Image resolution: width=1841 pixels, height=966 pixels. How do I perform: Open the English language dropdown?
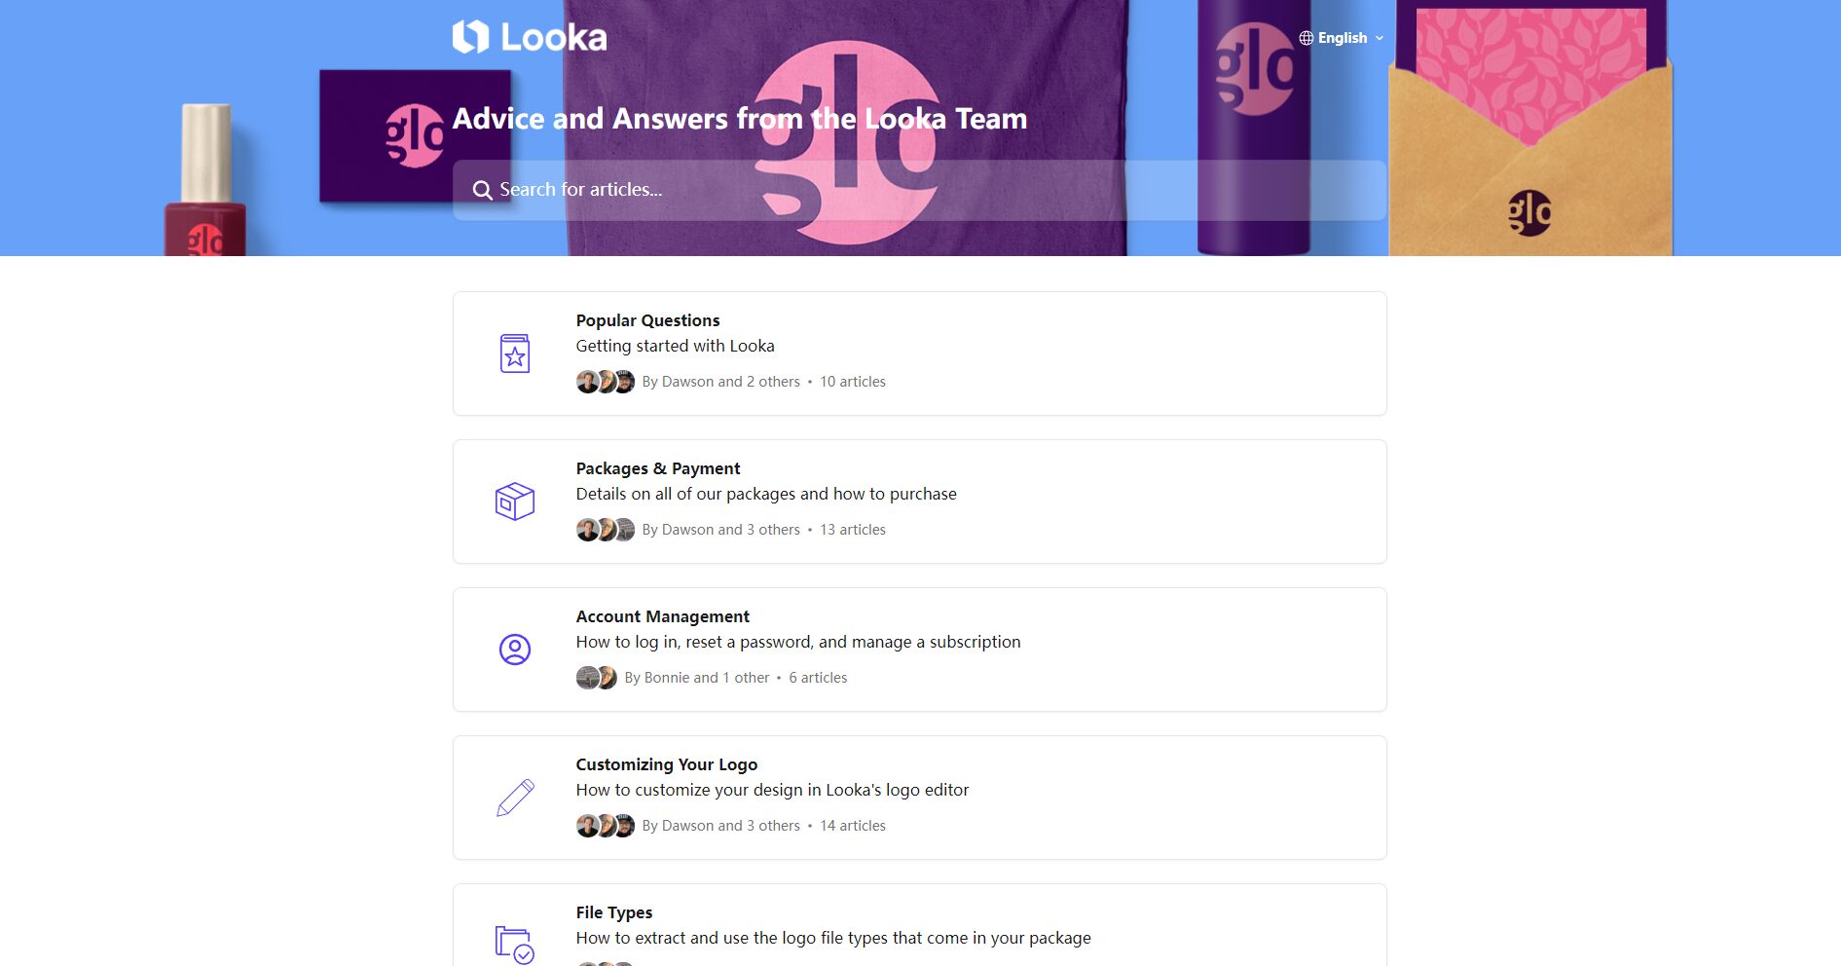[1342, 38]
